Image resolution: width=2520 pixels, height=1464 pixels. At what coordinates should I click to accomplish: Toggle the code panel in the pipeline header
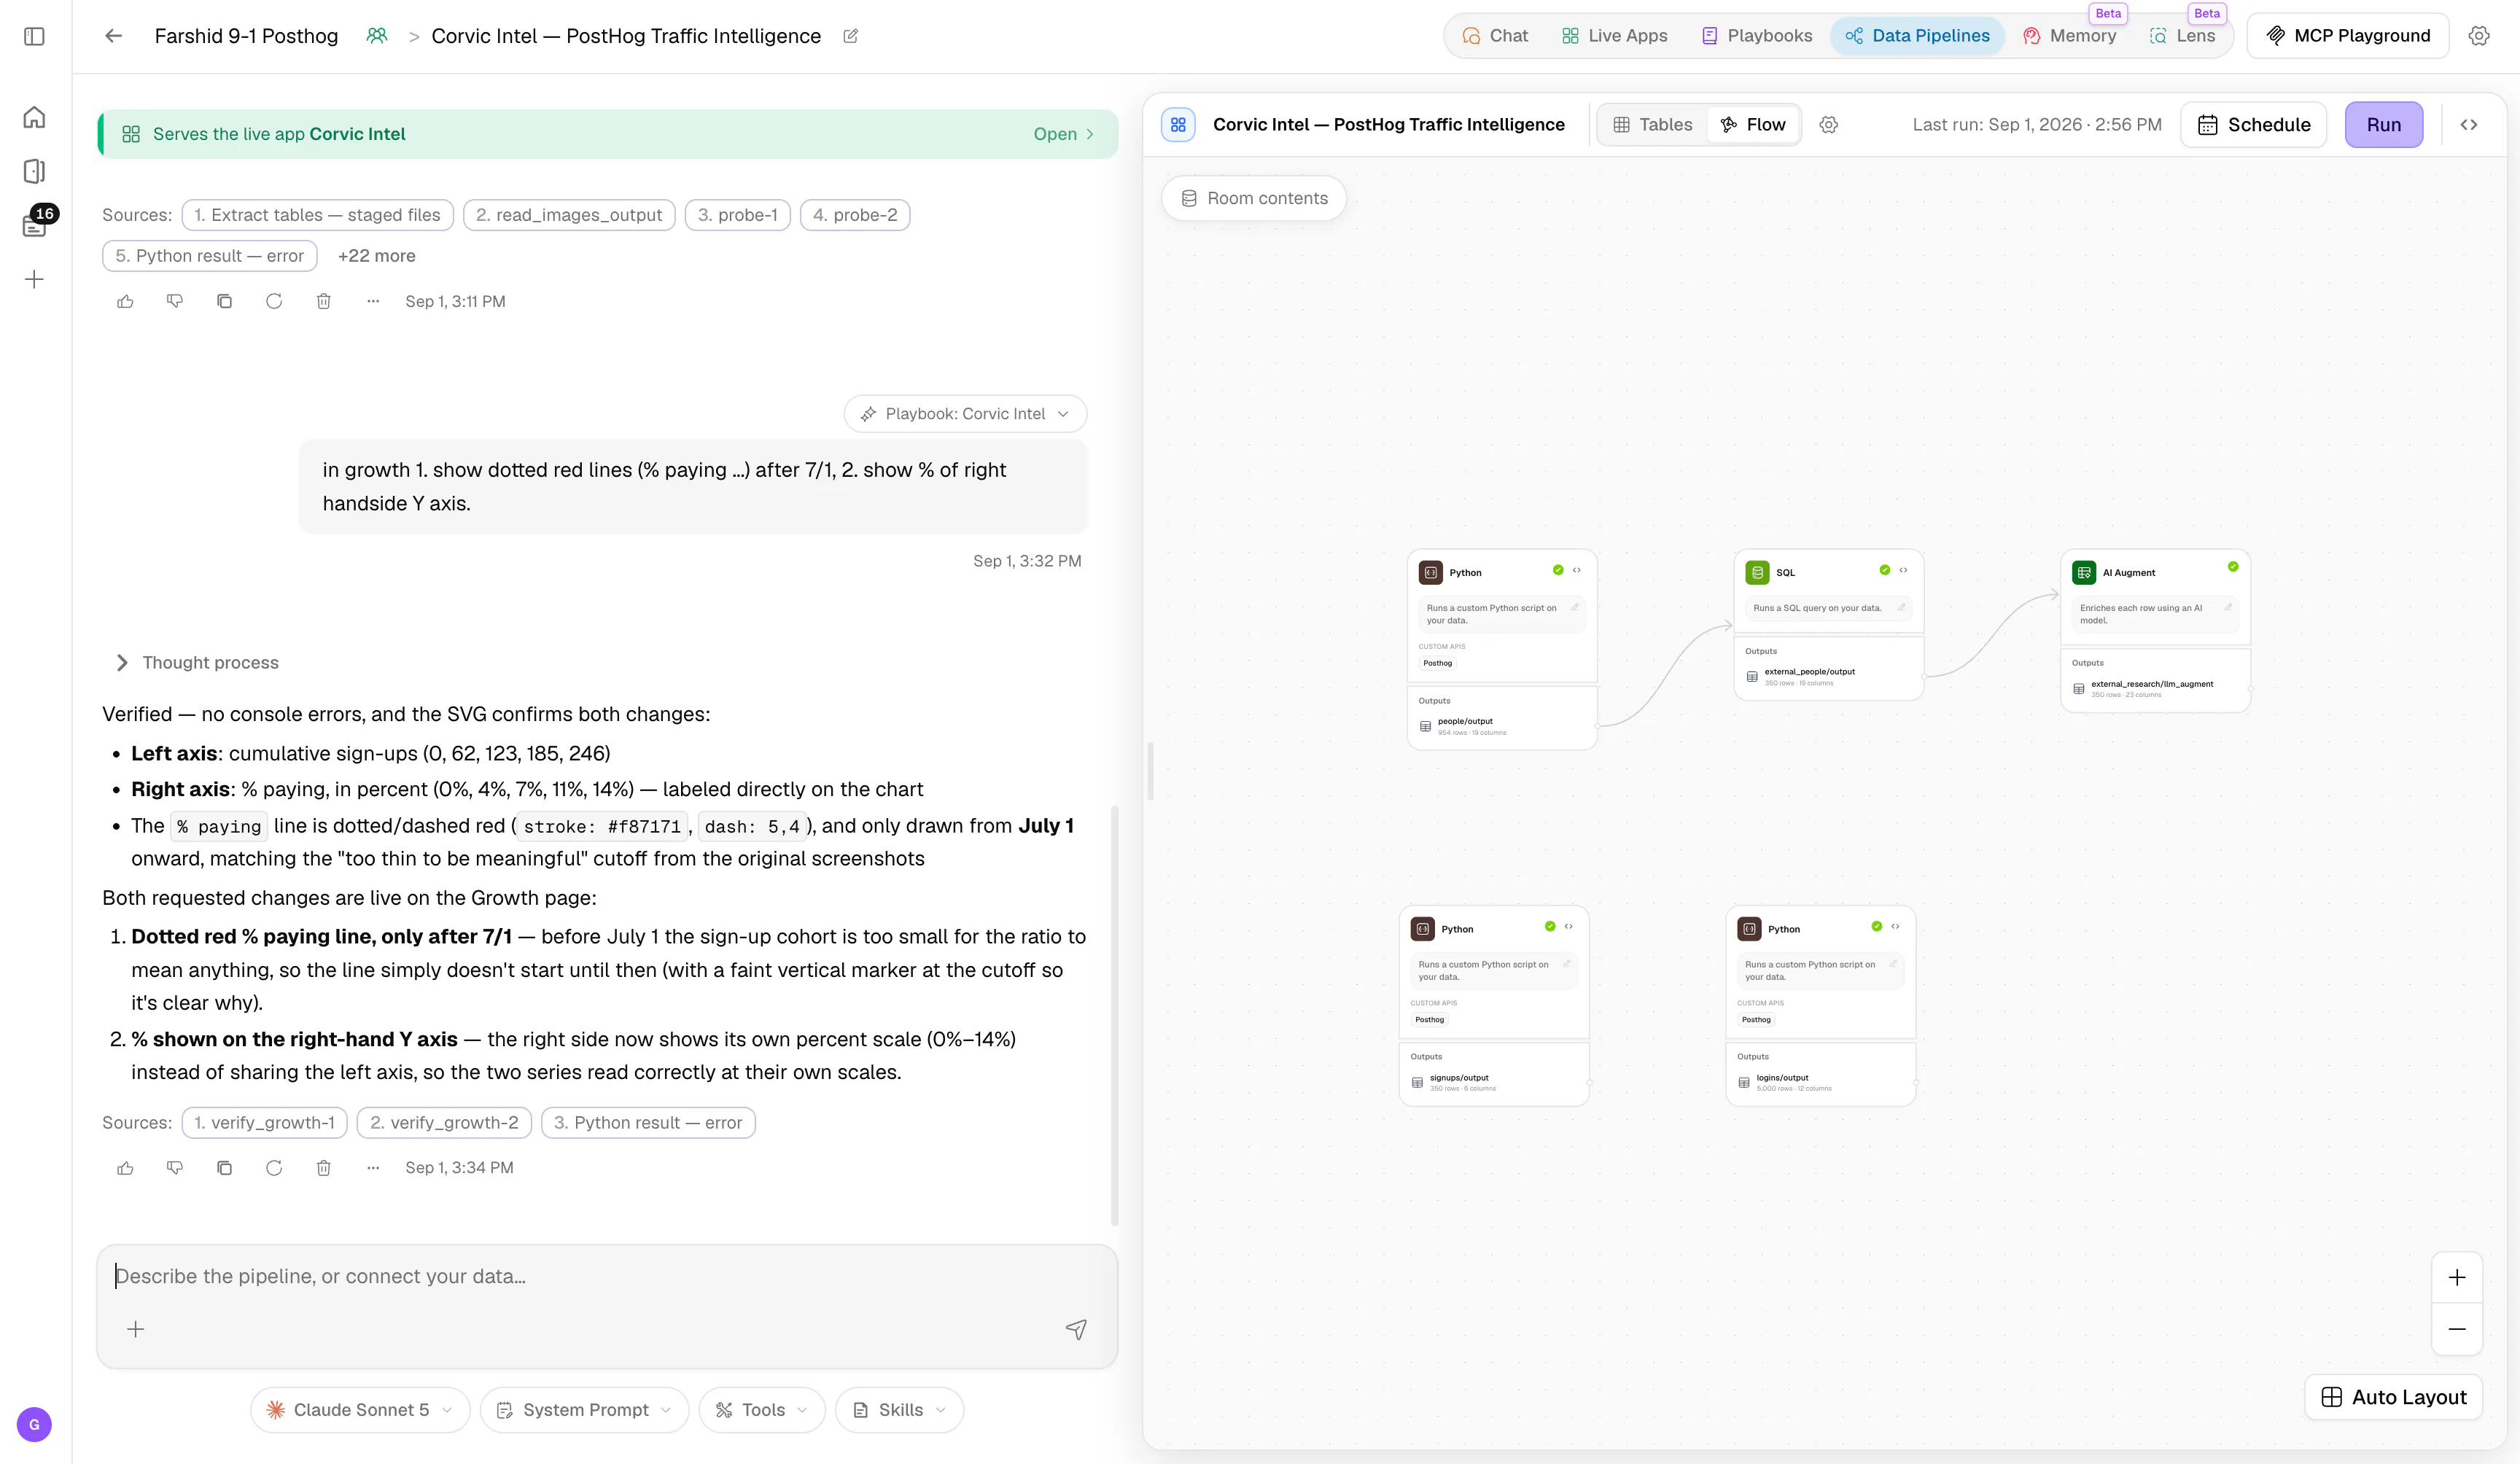pyautogui.click(x=2468, y=125)
